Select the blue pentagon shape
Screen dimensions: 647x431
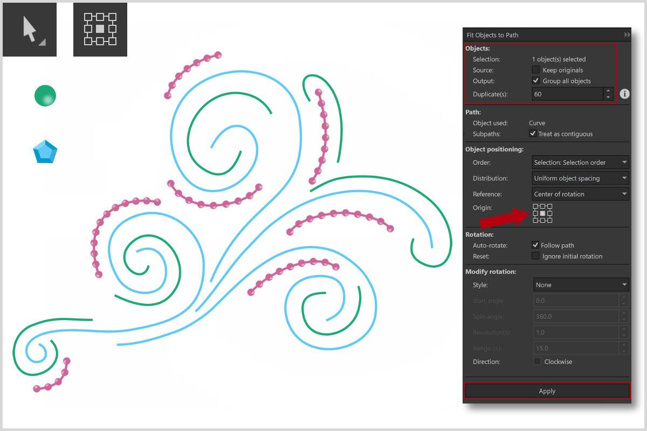(45, 151)
